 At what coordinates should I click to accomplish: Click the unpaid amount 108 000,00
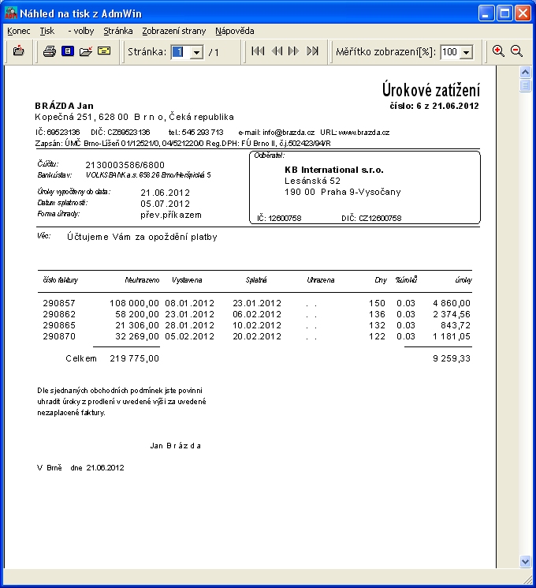(x=134, y=303)
